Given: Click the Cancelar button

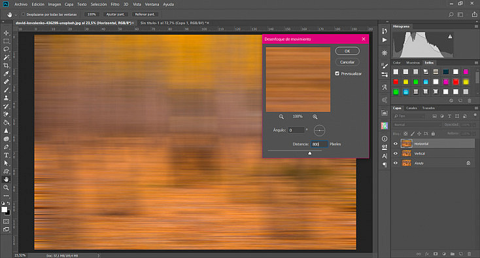Looking at the screenshot, I should (x=347, y=62).
